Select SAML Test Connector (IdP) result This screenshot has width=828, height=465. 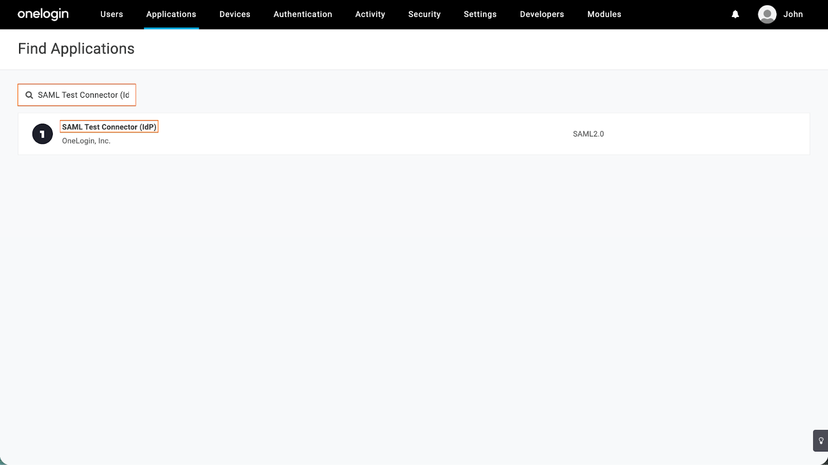pyautogui.click(x=109, y=127)
